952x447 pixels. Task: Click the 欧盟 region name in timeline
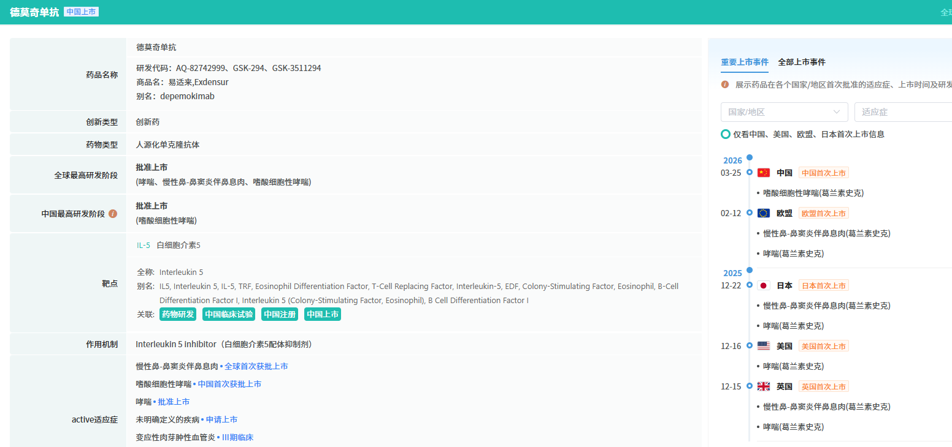tap(785, 213)
